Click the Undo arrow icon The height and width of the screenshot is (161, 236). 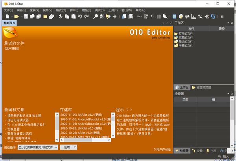[x=80, y=17]
